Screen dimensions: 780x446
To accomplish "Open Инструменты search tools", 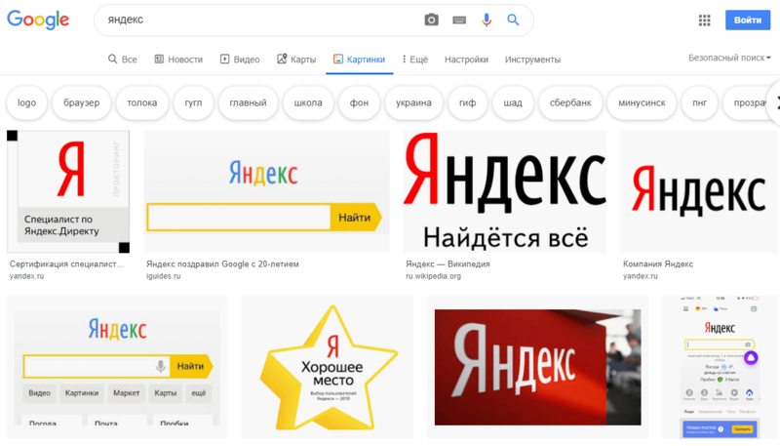I will (532, 60).
